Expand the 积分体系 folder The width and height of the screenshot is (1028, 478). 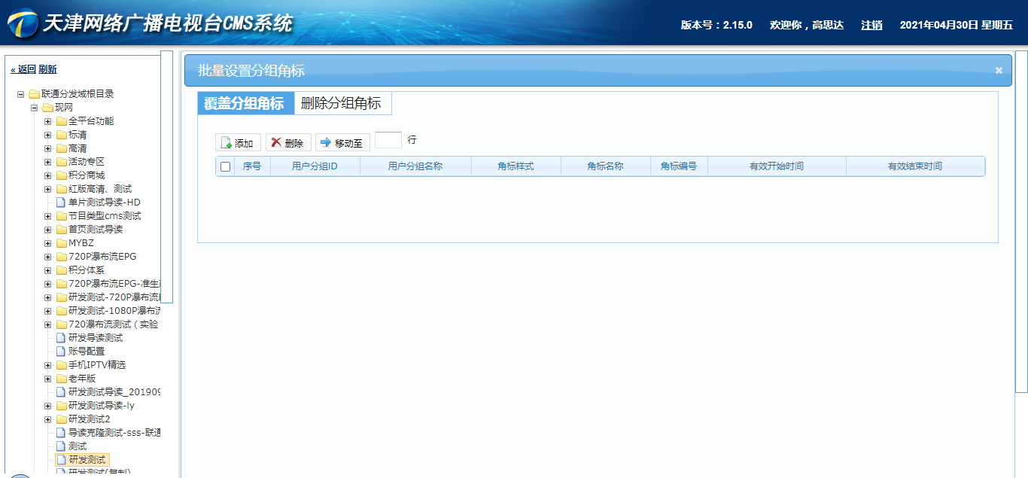(48, 270)
